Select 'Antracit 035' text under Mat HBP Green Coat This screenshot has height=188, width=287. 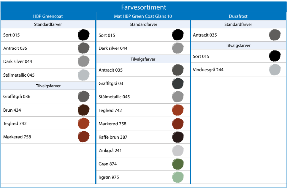point(110,70)
